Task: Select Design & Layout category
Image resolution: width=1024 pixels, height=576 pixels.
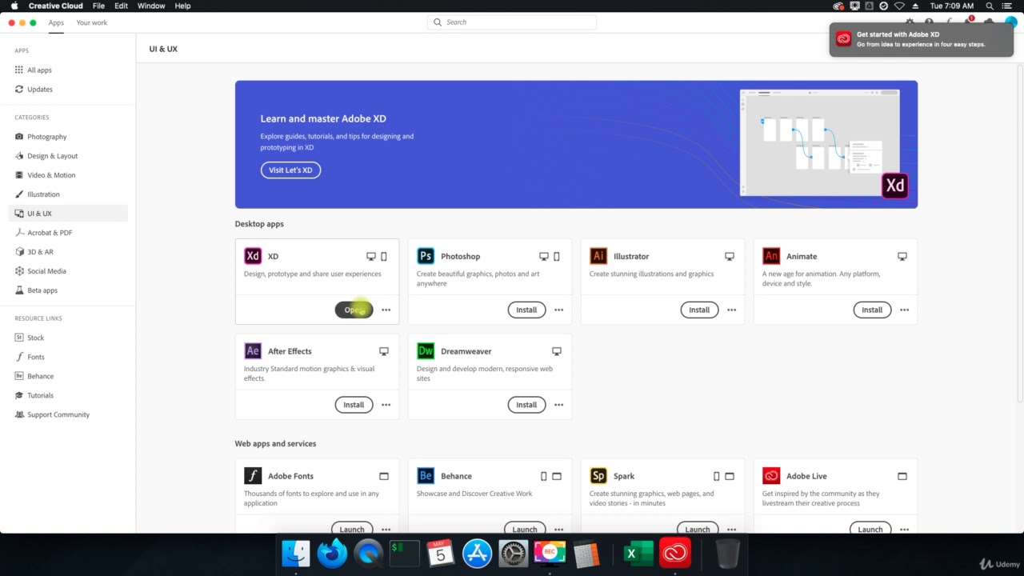Action: [68, 156]
